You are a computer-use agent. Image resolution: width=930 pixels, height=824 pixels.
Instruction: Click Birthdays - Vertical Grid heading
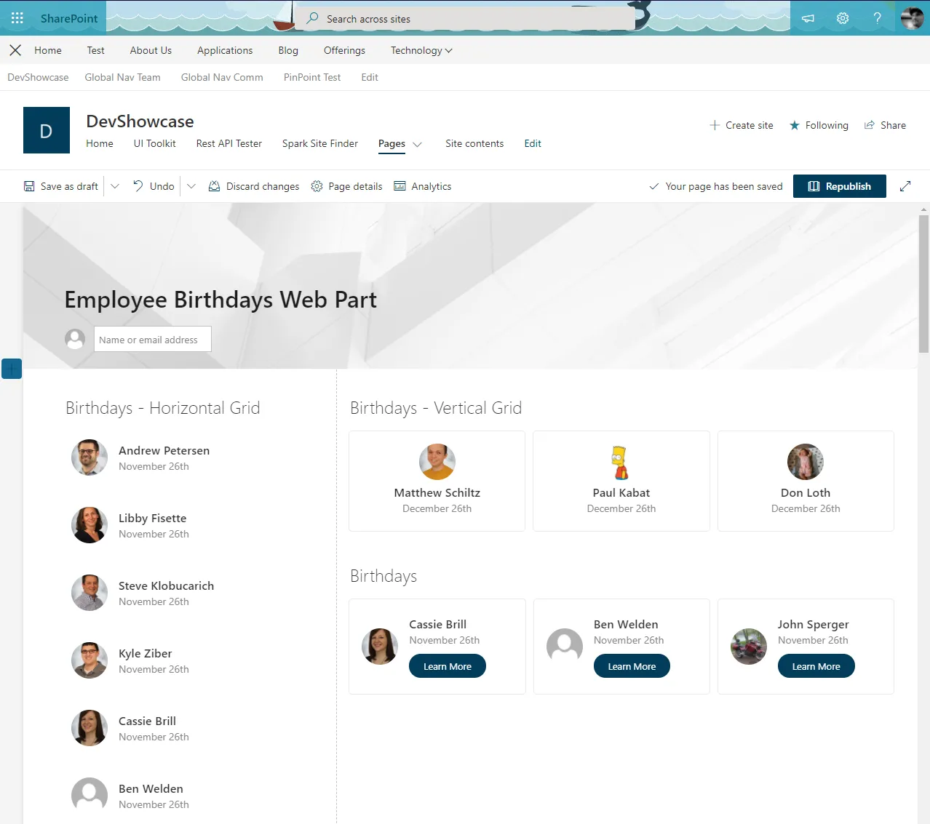[436, 408]
